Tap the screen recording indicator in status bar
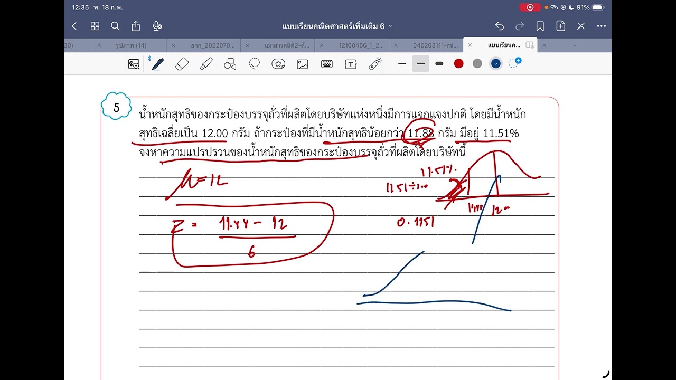 coord(530,7)
